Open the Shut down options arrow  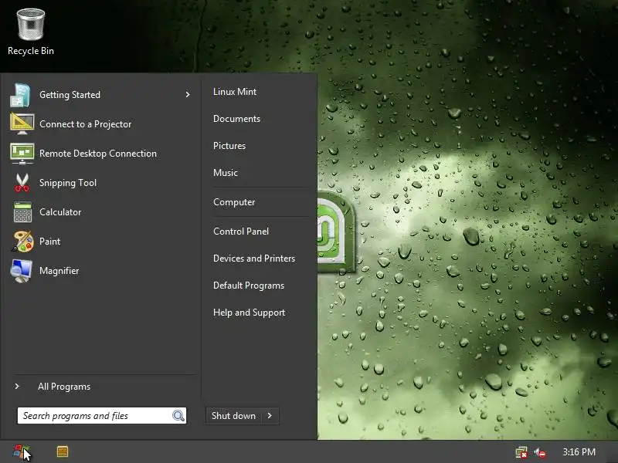(270, 416)
